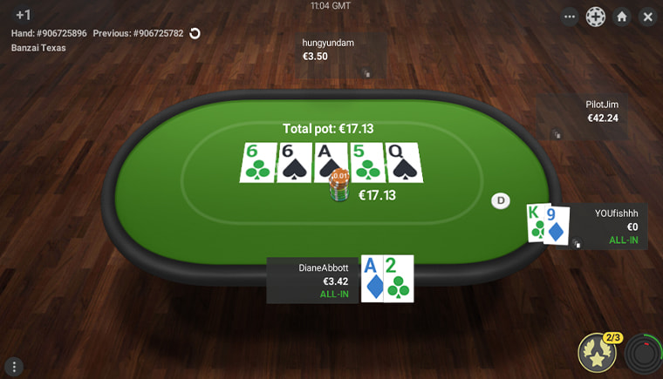Click DianeAbbott's Ace of diamonds card
Viewport: 663px width, 379px height.
pyautogui.click(x=373, y=279)
